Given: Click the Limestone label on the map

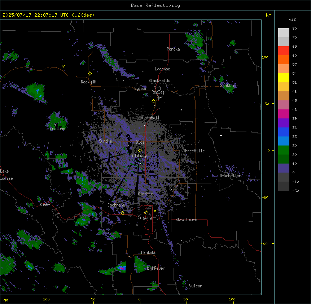Looking at the screenshot, I should click(x=55, y=129).
